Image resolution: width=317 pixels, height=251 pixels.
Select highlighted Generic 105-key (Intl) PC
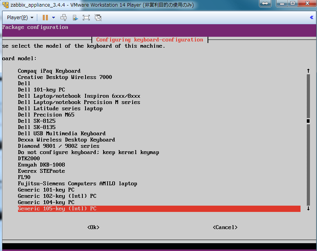(x=159, y=208)
